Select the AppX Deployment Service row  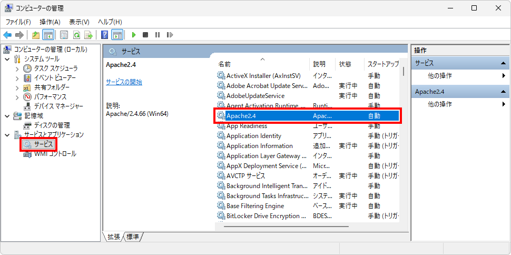coord(308,166)
